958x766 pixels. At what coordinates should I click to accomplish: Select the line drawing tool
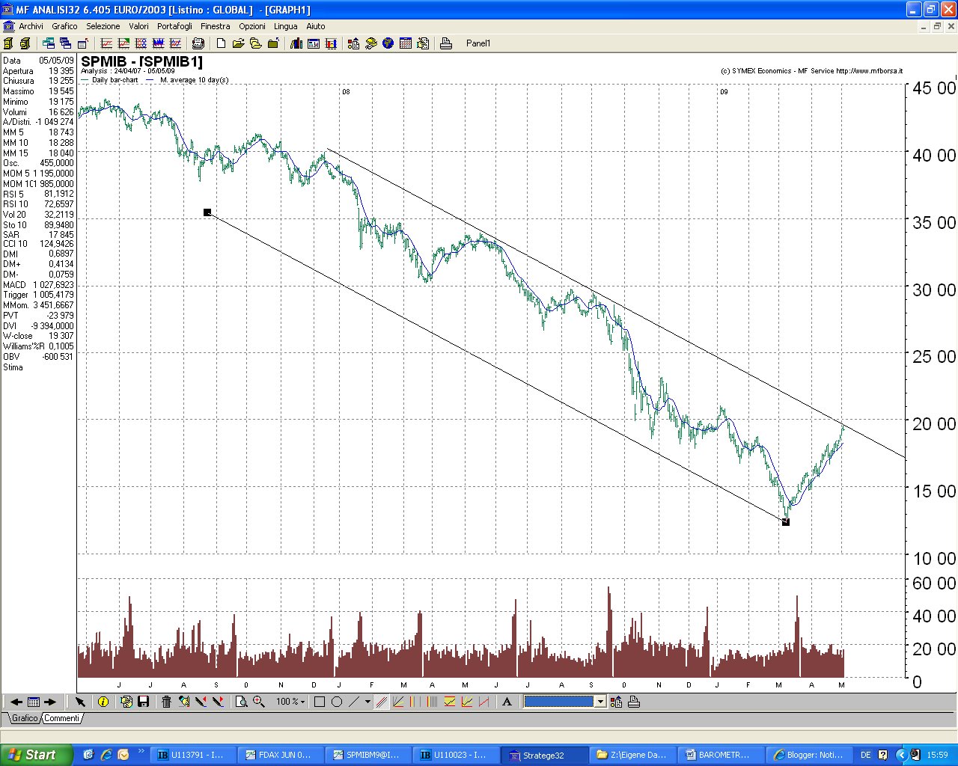click(x=354, y=702)
